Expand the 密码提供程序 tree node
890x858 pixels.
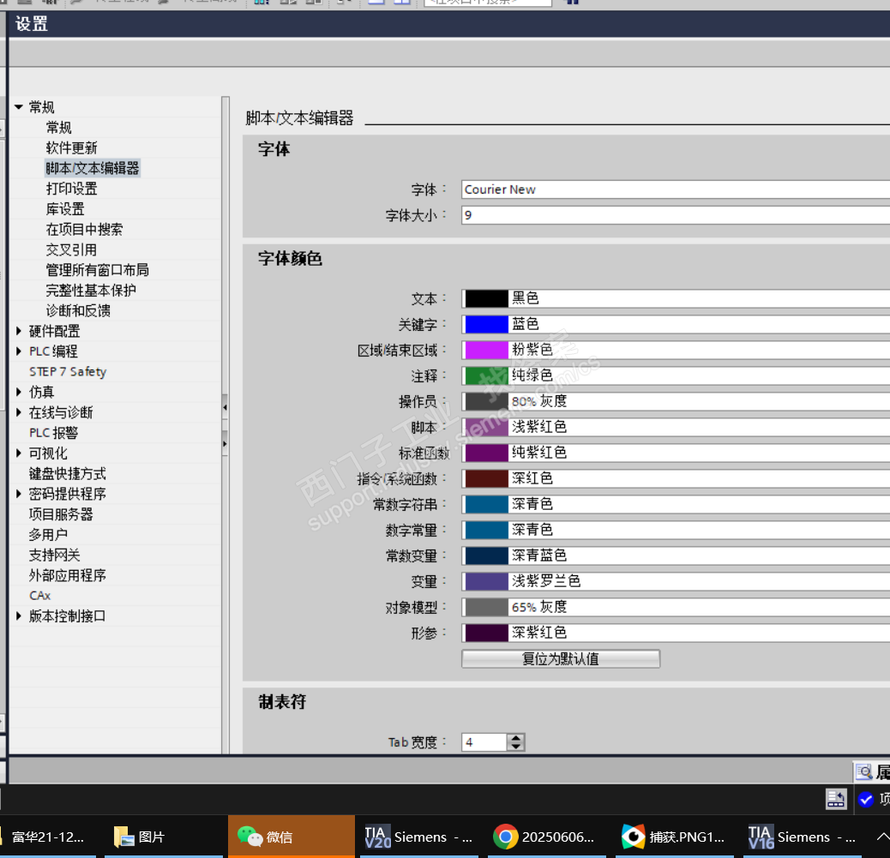tap(19, 494)
